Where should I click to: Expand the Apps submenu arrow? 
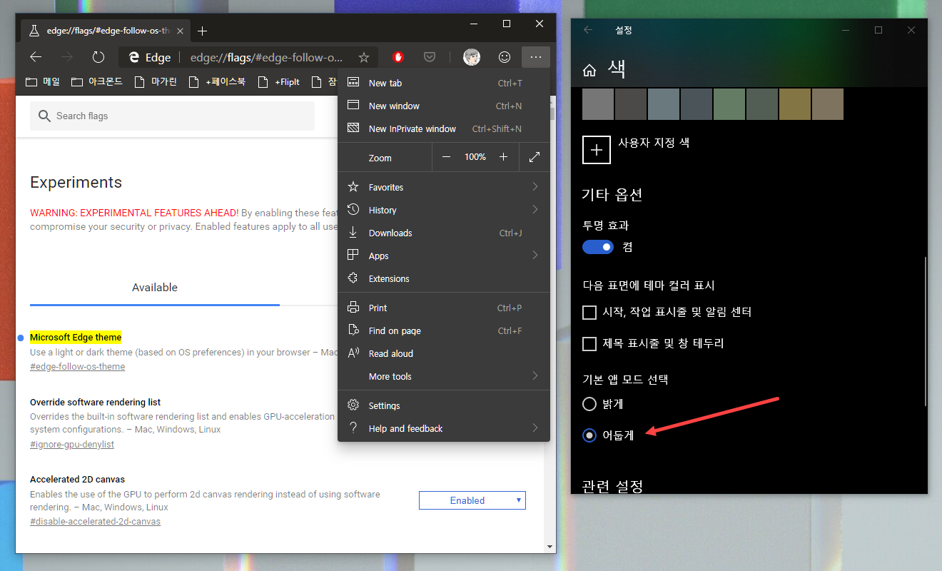click(x=535, y=256)
